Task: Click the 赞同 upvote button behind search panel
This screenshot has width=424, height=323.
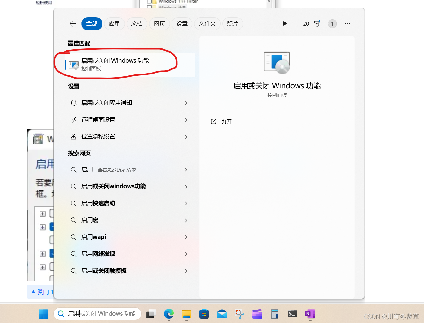Action: pyautogui.click(x=40, y=292)
